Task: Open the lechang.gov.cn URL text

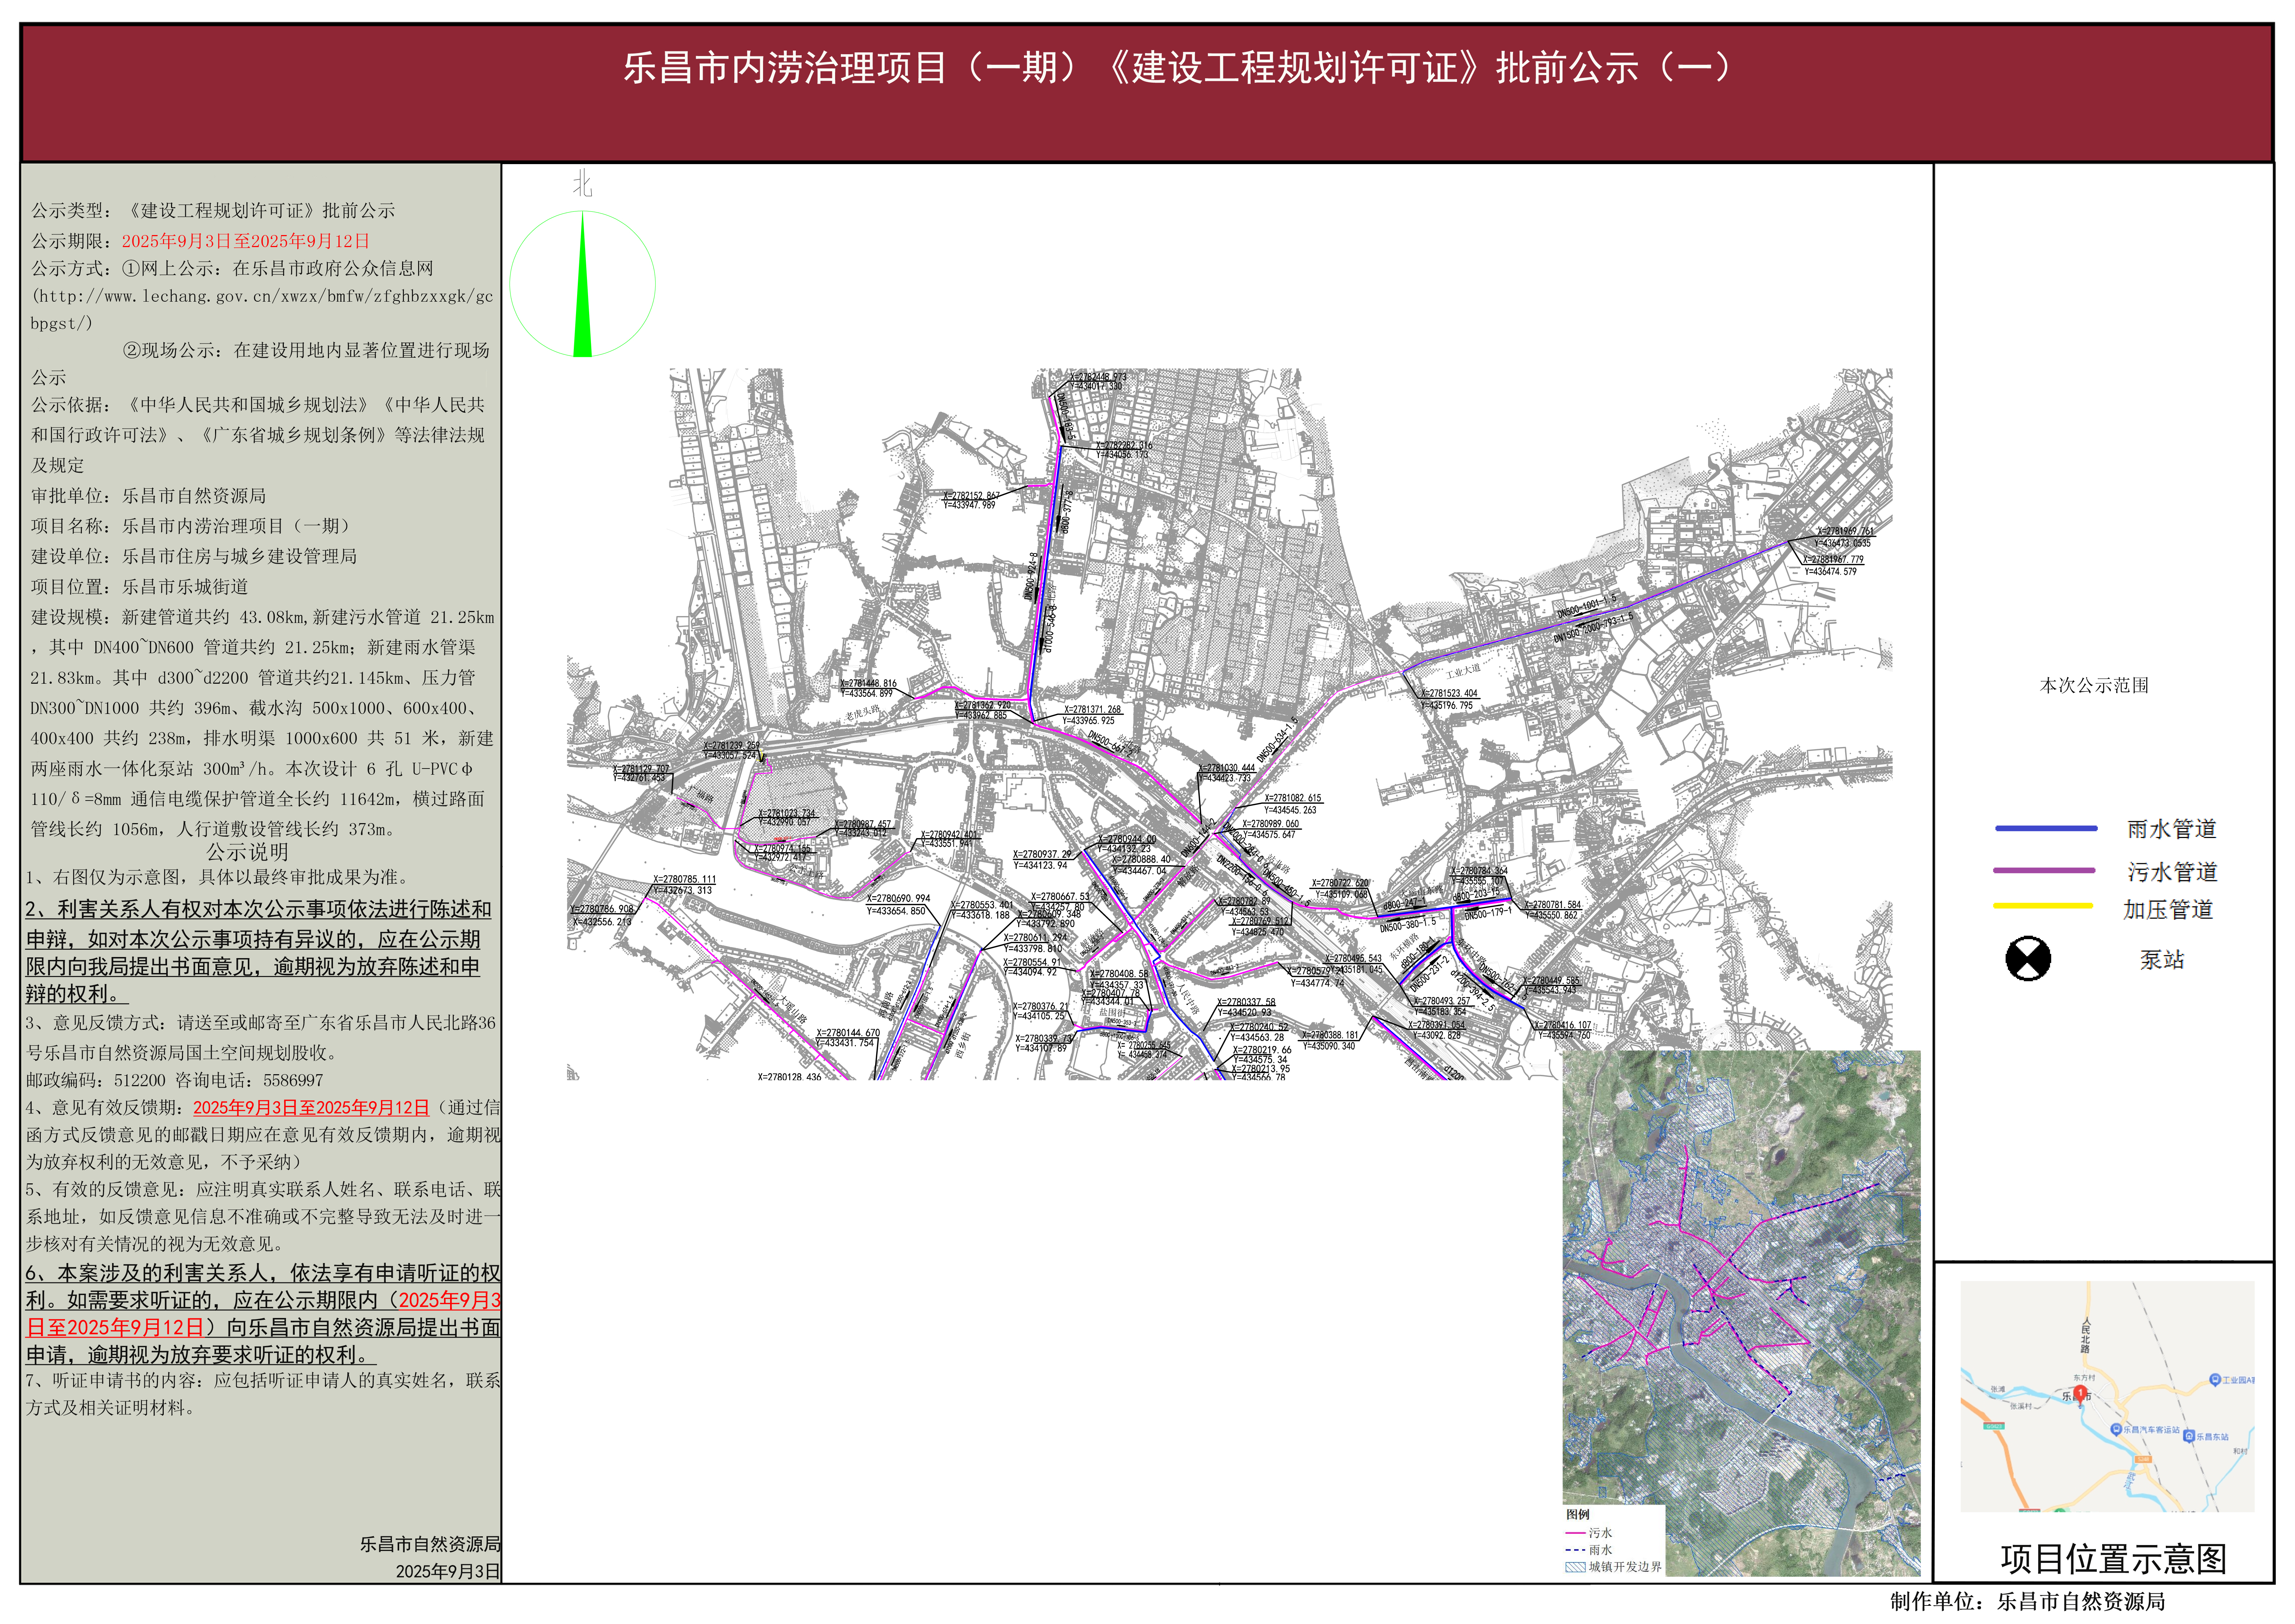Action: (x=262, y=297)
